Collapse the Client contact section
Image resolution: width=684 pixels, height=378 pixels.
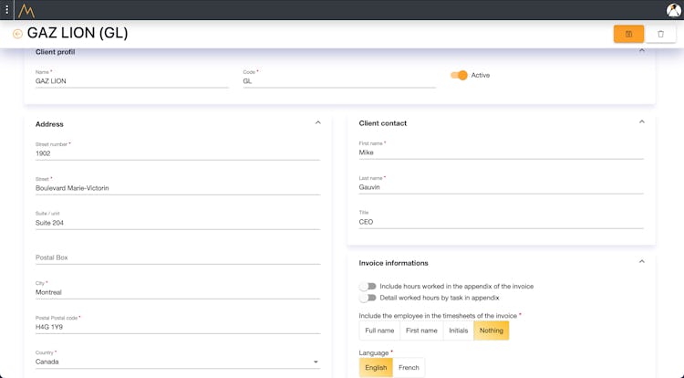click(641, 121)
